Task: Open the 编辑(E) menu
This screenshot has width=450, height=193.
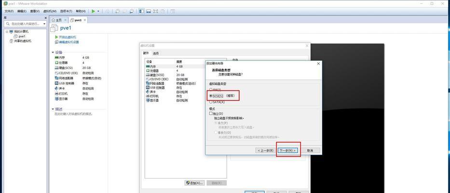Action: (22, 11)
